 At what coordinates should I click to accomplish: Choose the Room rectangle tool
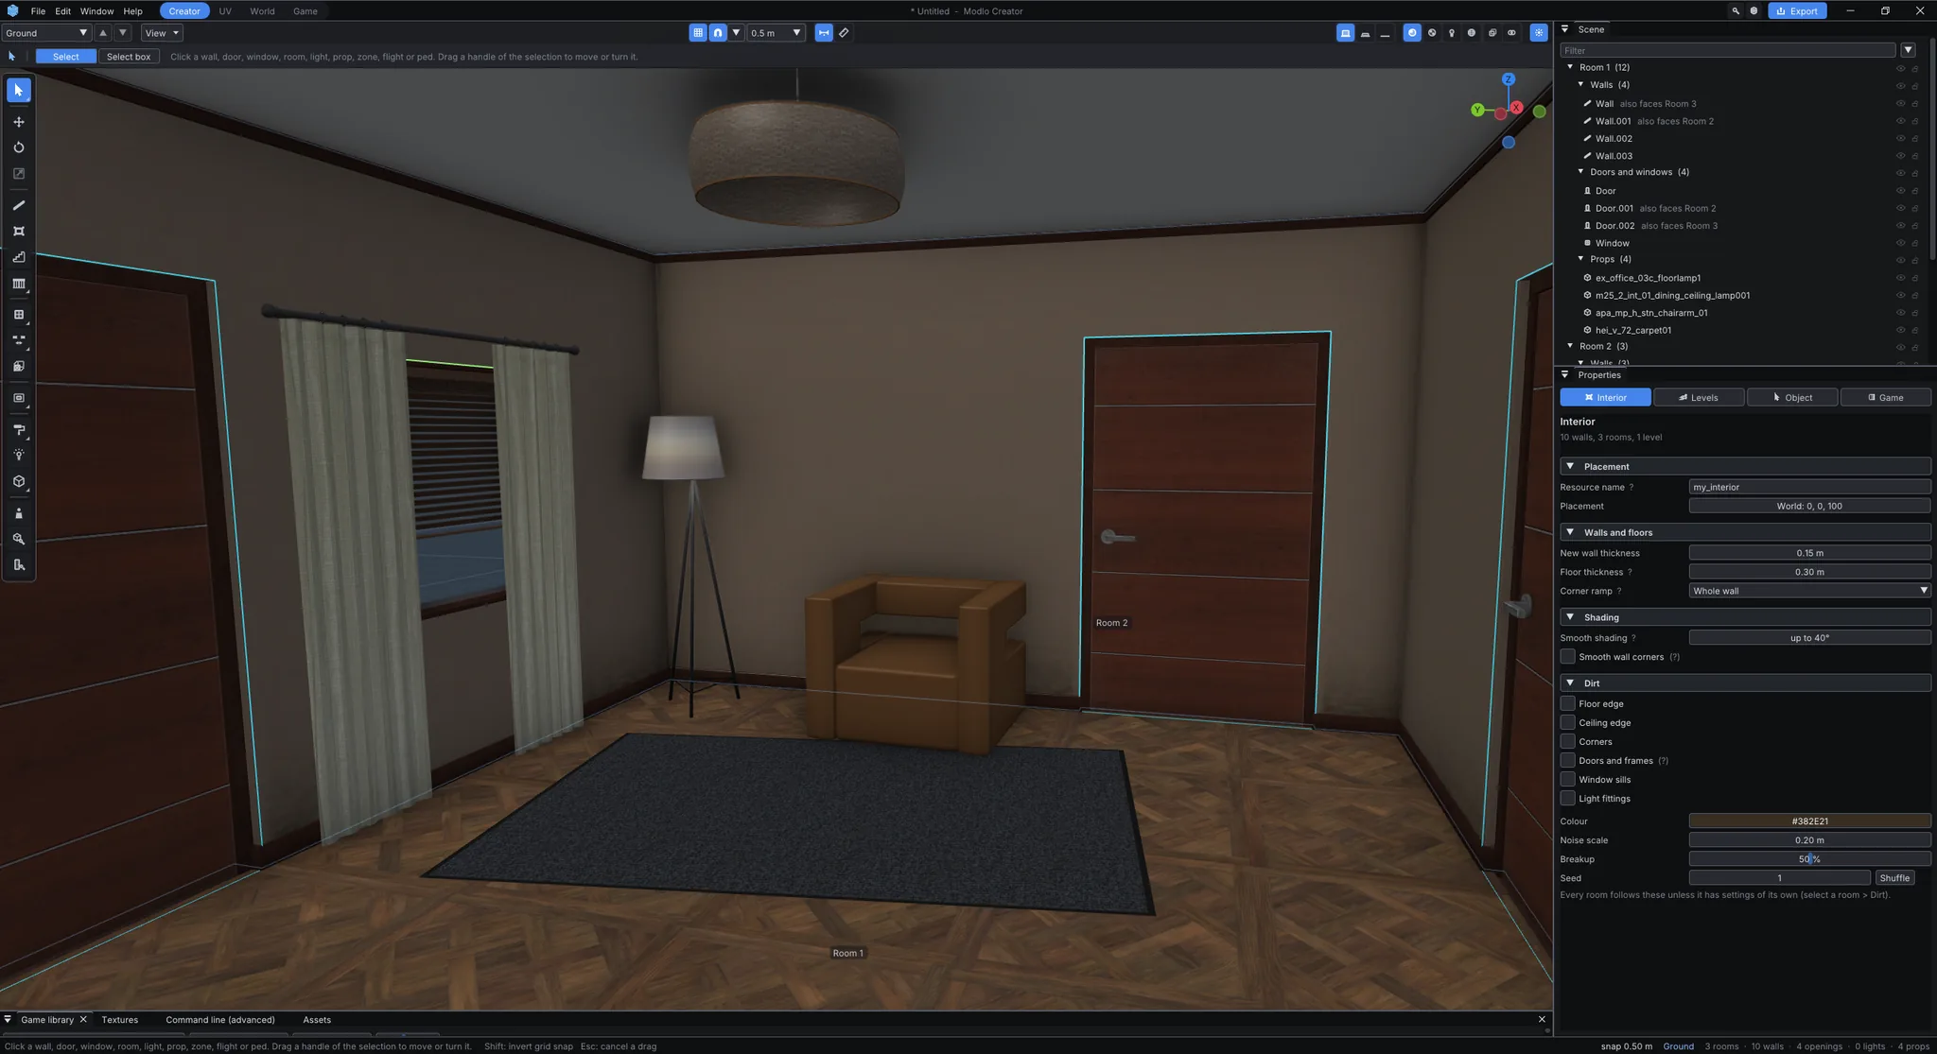(19, 232)
